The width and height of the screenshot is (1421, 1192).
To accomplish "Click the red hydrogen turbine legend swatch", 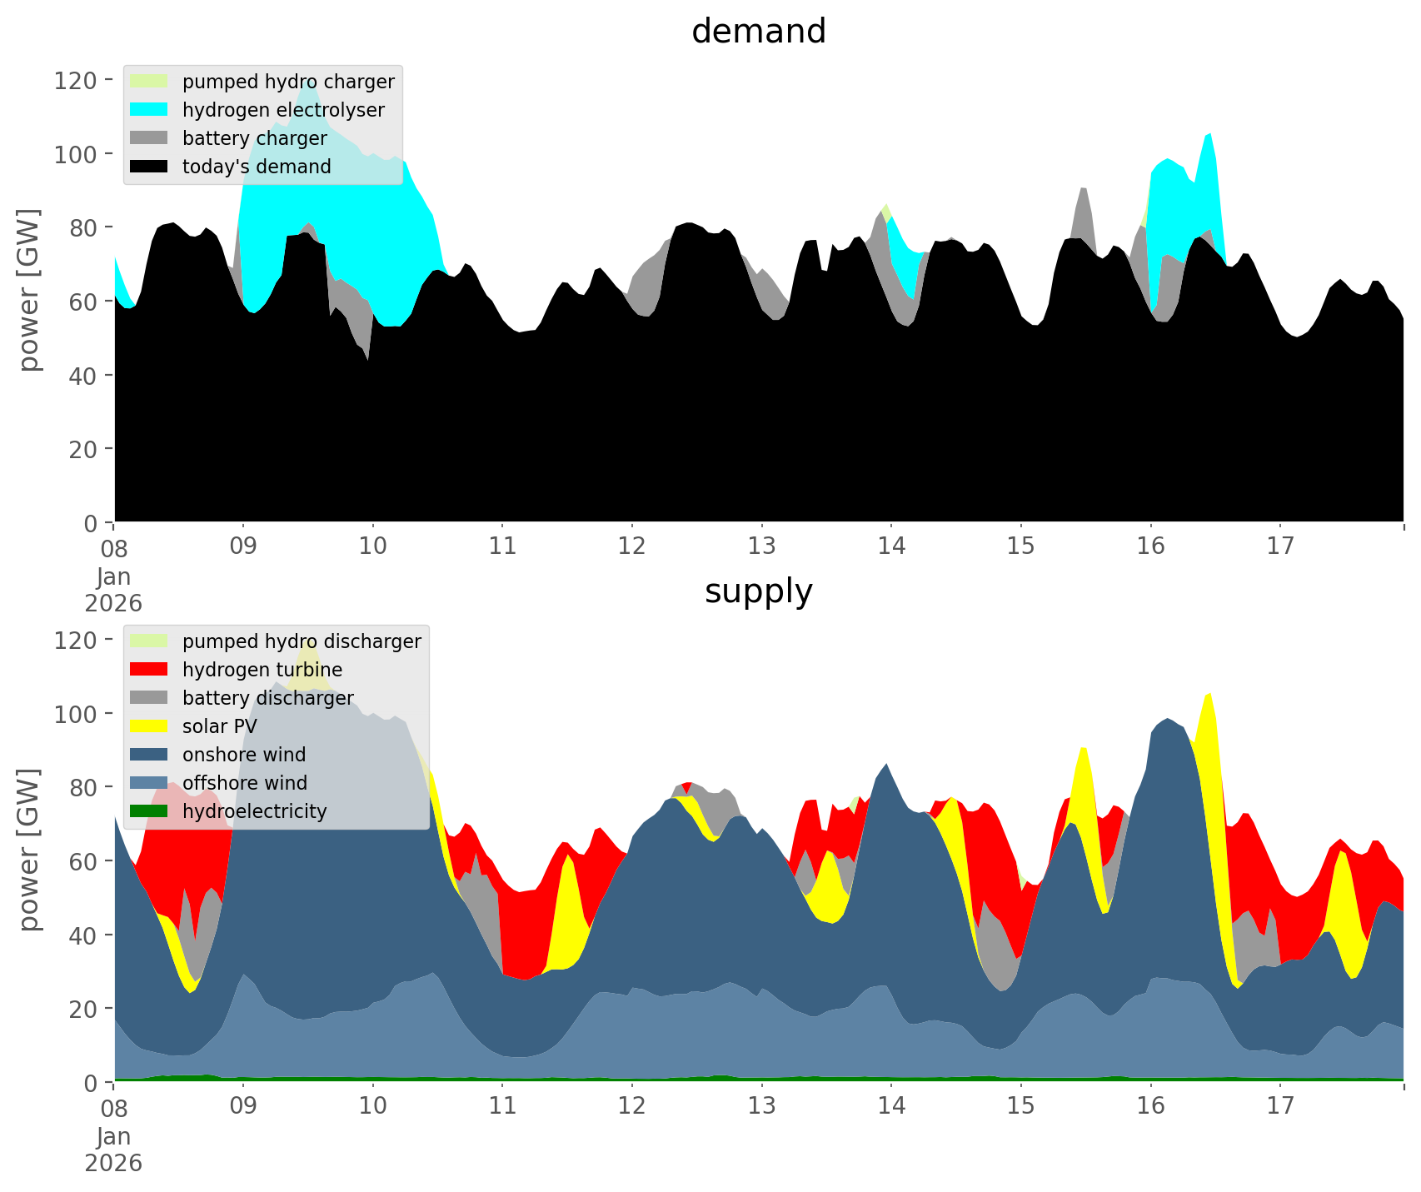I will (149, 670).
